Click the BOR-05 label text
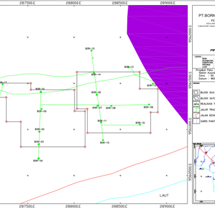 pyautogui.click(x=42, y=111)
